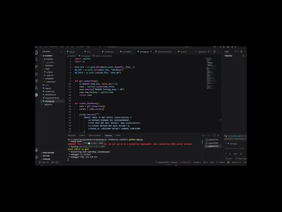Open the Problems panel tab
282x212 pixels.
click(71, 136)
